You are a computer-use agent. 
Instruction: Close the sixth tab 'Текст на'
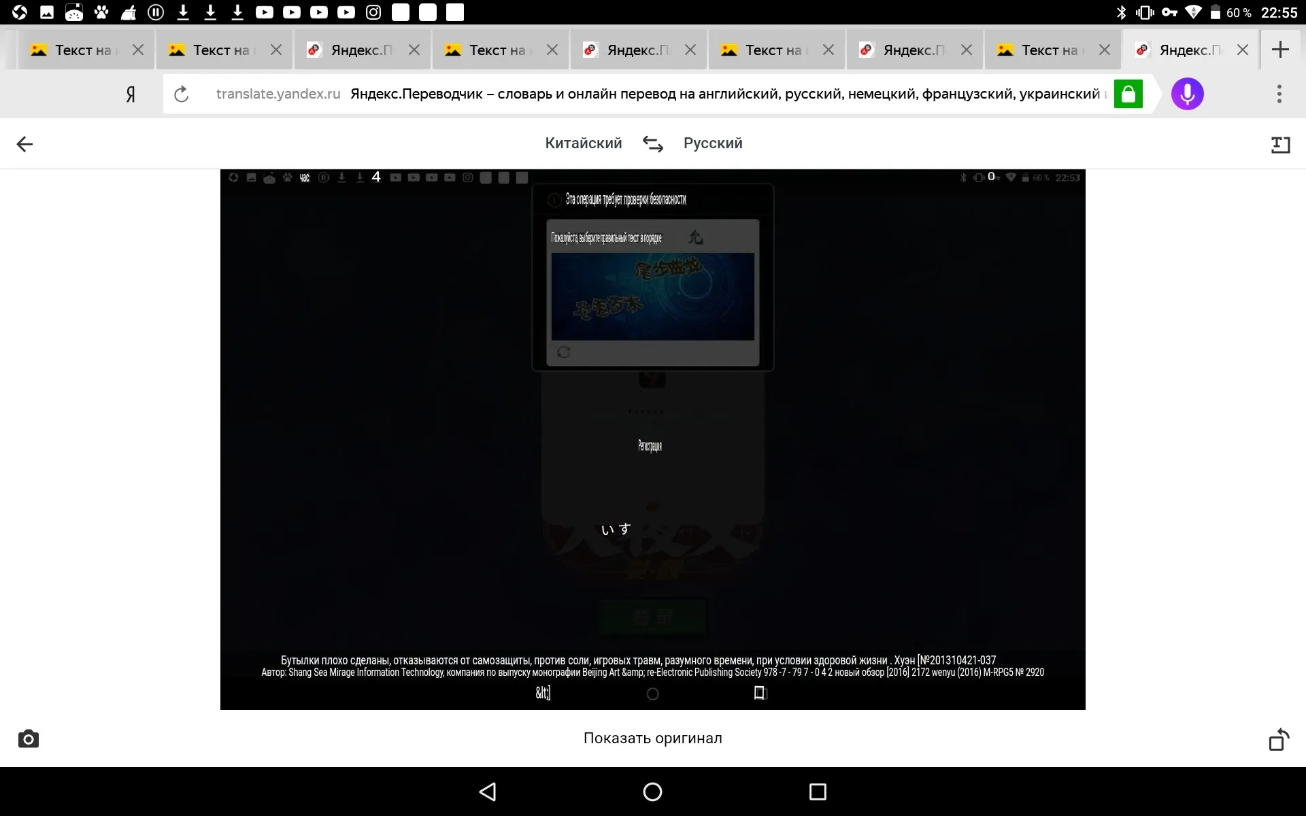828,50
